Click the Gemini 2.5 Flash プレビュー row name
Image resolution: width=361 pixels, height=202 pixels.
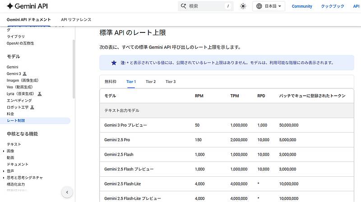pyautogui.click(x=129, y=170)
